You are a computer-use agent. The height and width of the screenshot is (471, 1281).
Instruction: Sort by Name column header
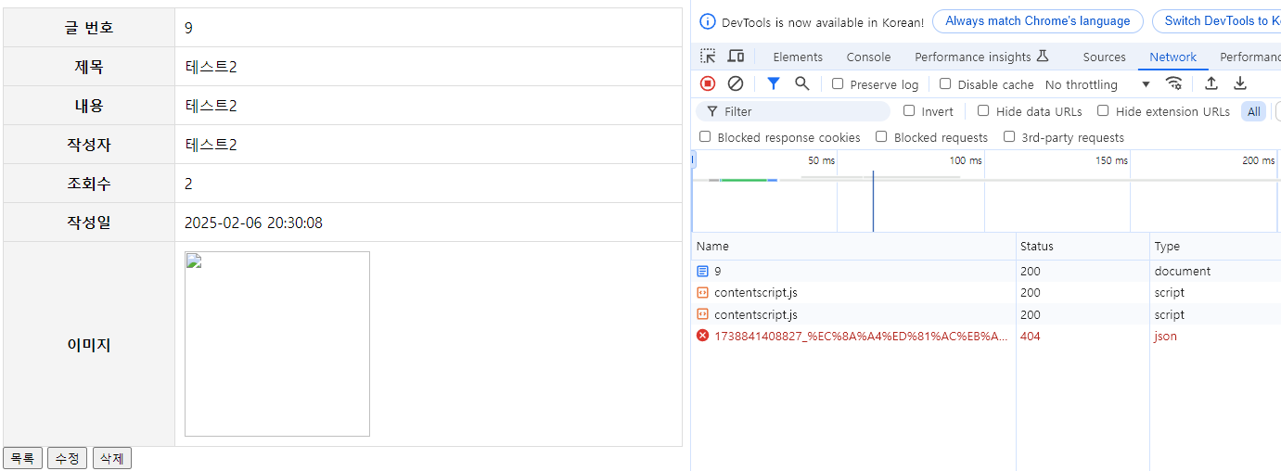(x=853, y=247)
